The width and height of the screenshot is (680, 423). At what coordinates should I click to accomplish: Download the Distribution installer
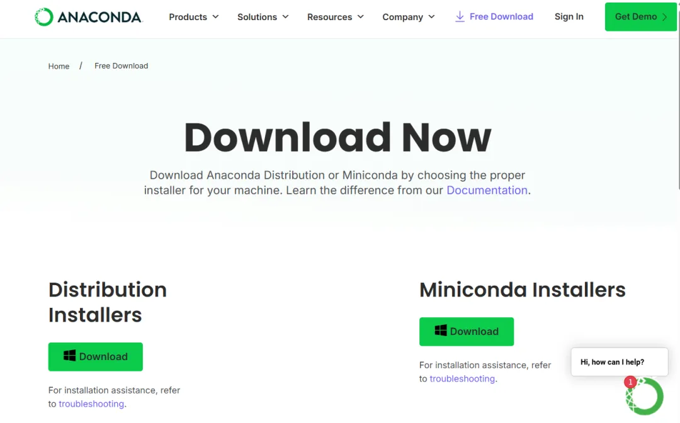coord(96,356)
